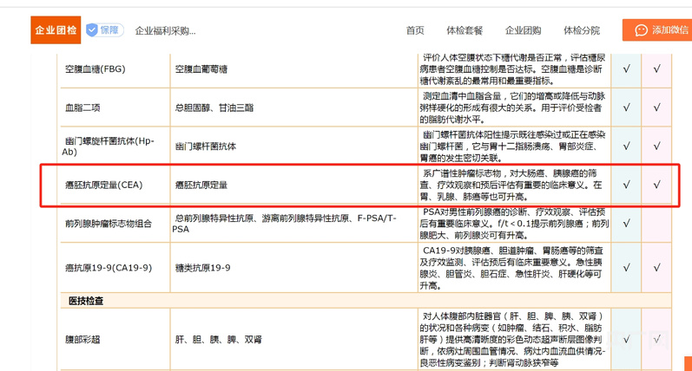Click the 总胆固醇、甘油三酯 content cell
Viewport: 692px width, 371px height.
[x=293, y=107]
